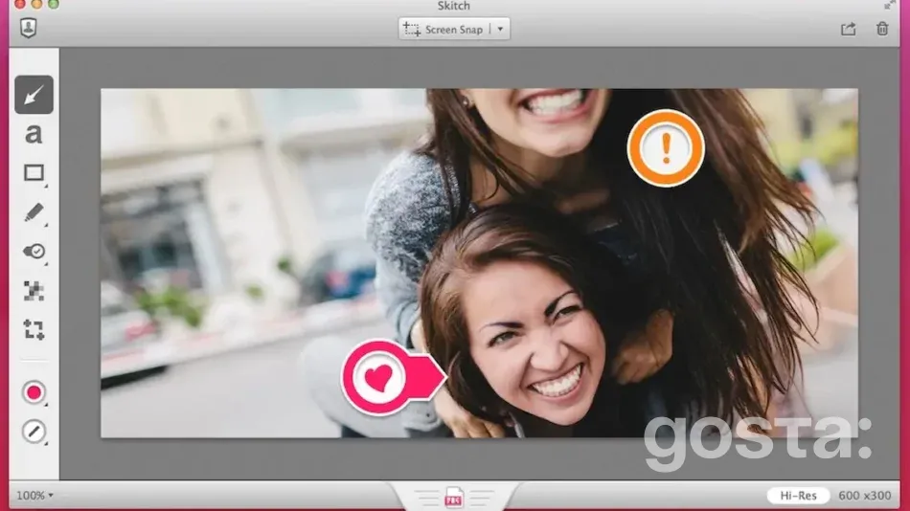Open the pink color picker swatch
The image size is (910, 511).
click(x=34, y=392)
